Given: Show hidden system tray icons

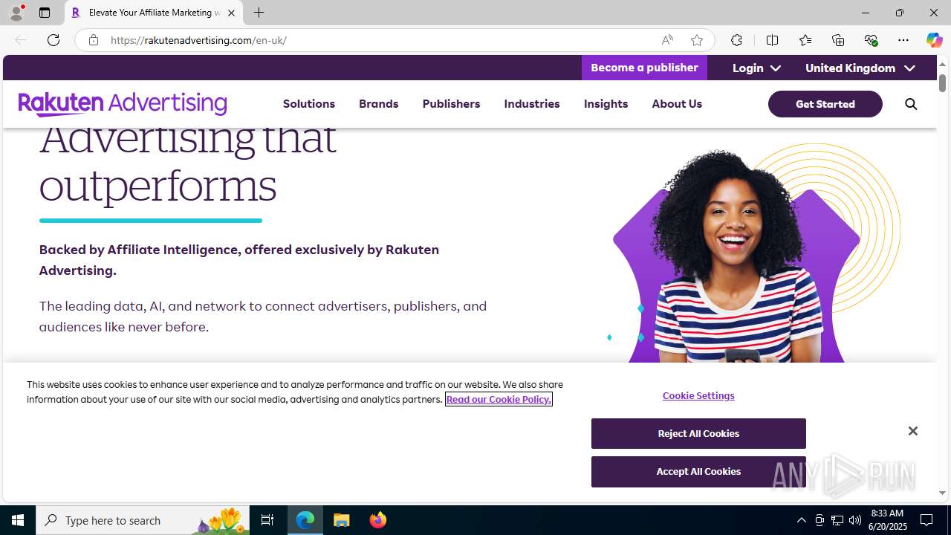Looking at the screenshot, I should coord(801,520).
